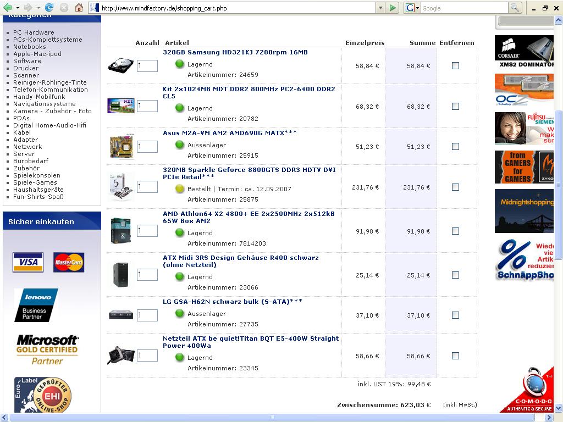The width and height of the screenshot is (563, 422).
Task: Open the be quiet! power supply image
Action: tap(121, 356)
